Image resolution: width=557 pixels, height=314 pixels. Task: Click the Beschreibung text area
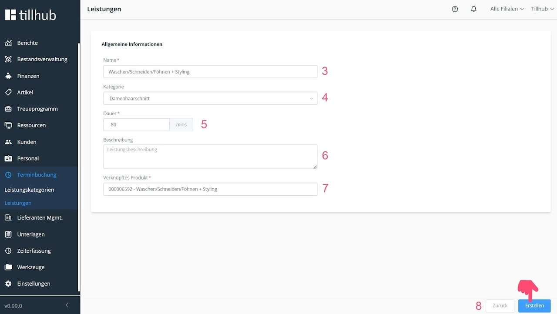click(210, 157)
